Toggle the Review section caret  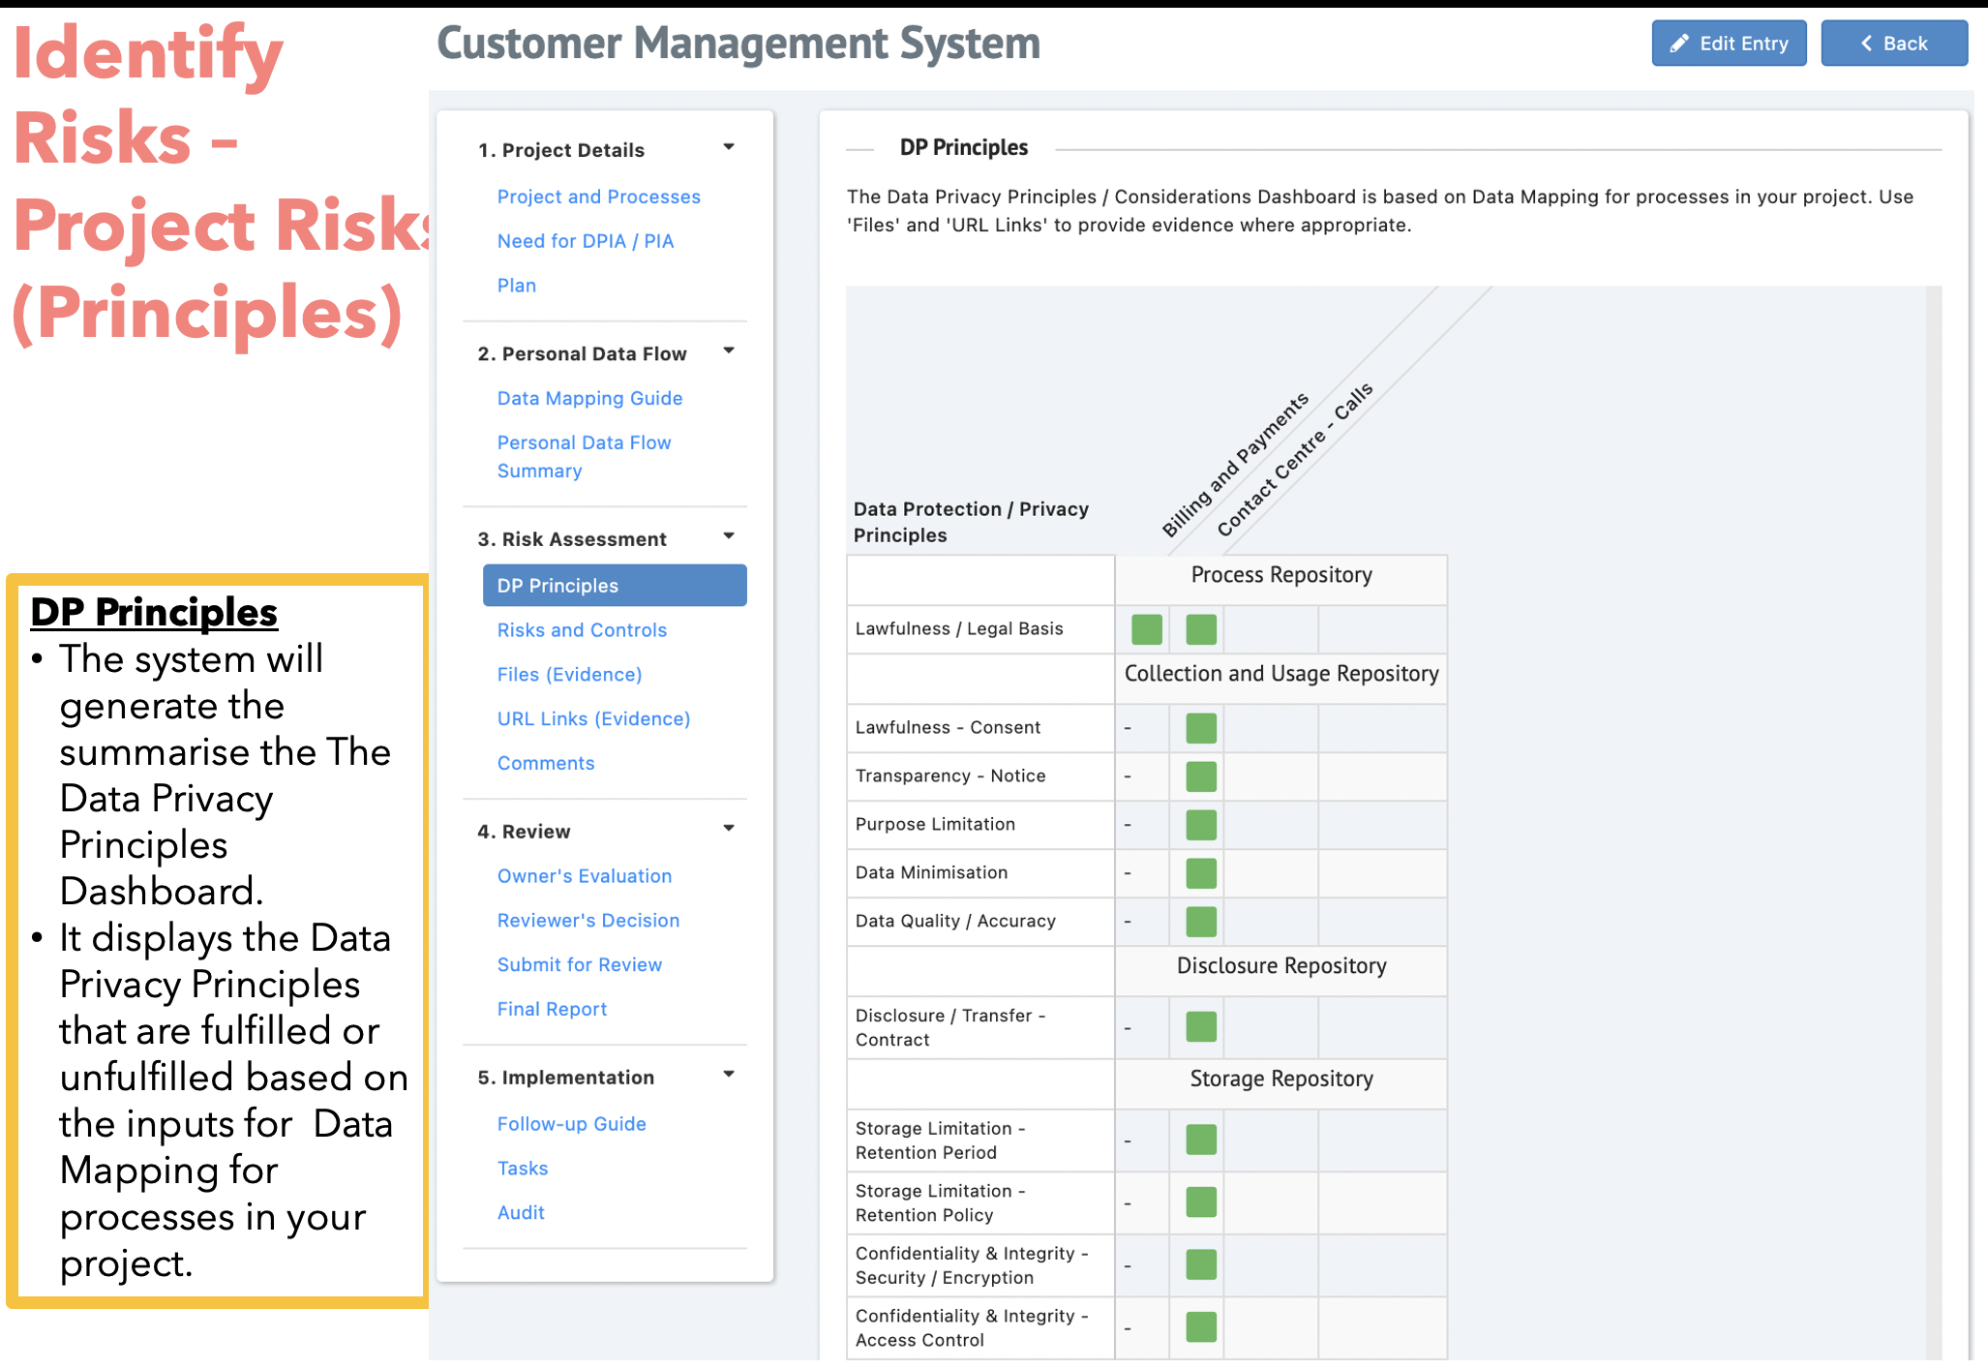(x=729, y=828)
